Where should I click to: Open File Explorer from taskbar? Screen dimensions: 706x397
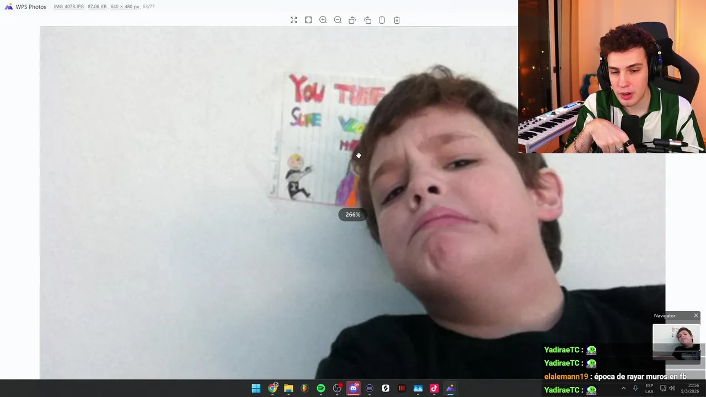coord(288,388)
